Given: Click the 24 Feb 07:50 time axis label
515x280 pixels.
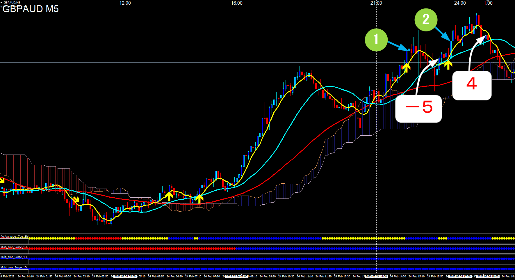Looking at the screenshot, I should point(212,277).
